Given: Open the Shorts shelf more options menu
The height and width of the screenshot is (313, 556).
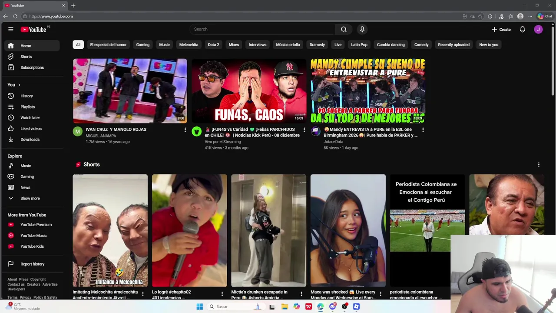Looking at the screenshot, I should pyautogui.click(x=539, y=165).
